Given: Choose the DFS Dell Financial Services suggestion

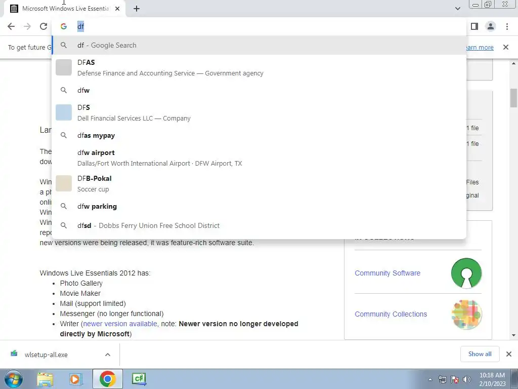Looking at the screenshot, I should [x=260, y=113].
